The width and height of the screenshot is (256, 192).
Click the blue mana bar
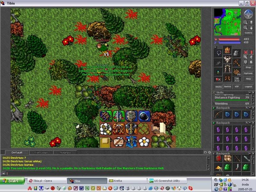click(229, 43)
